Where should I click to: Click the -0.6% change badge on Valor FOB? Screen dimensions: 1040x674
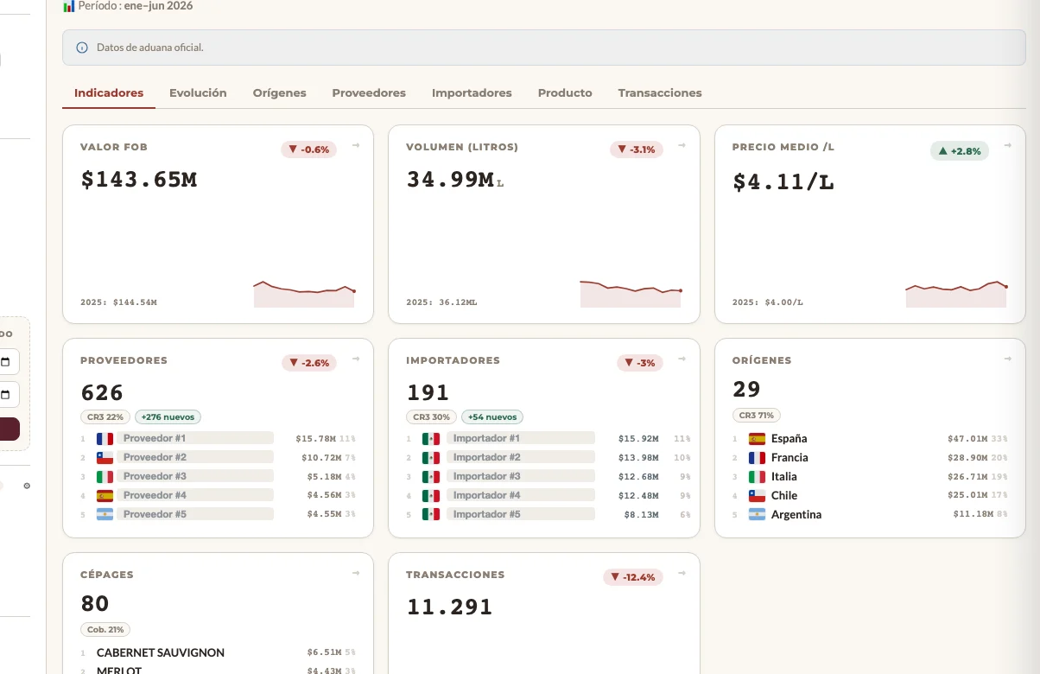308,149
